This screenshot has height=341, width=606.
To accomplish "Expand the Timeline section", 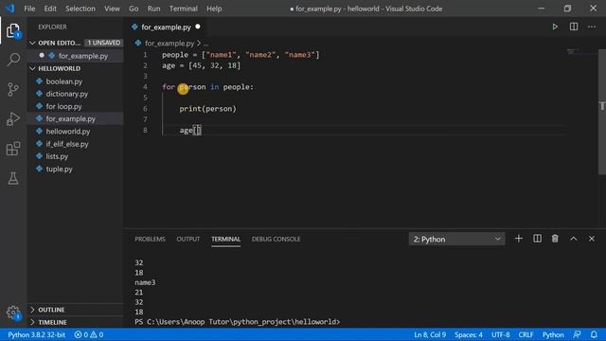I will [33, 322].
